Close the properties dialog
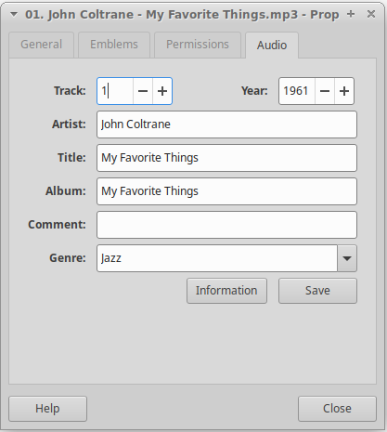 pyautogui.click(x=337, y=409)
